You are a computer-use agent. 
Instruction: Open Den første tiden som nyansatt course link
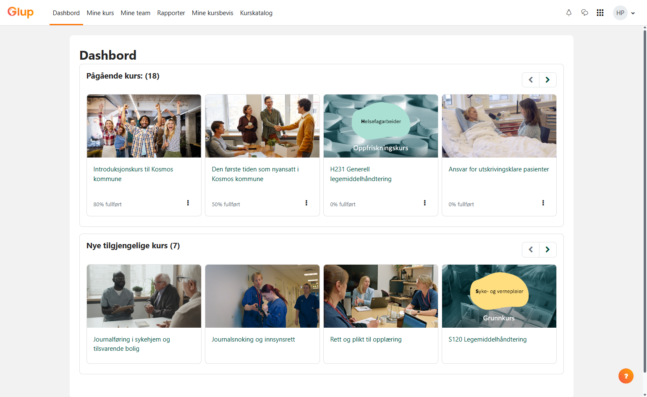click(x=255, y=174)
